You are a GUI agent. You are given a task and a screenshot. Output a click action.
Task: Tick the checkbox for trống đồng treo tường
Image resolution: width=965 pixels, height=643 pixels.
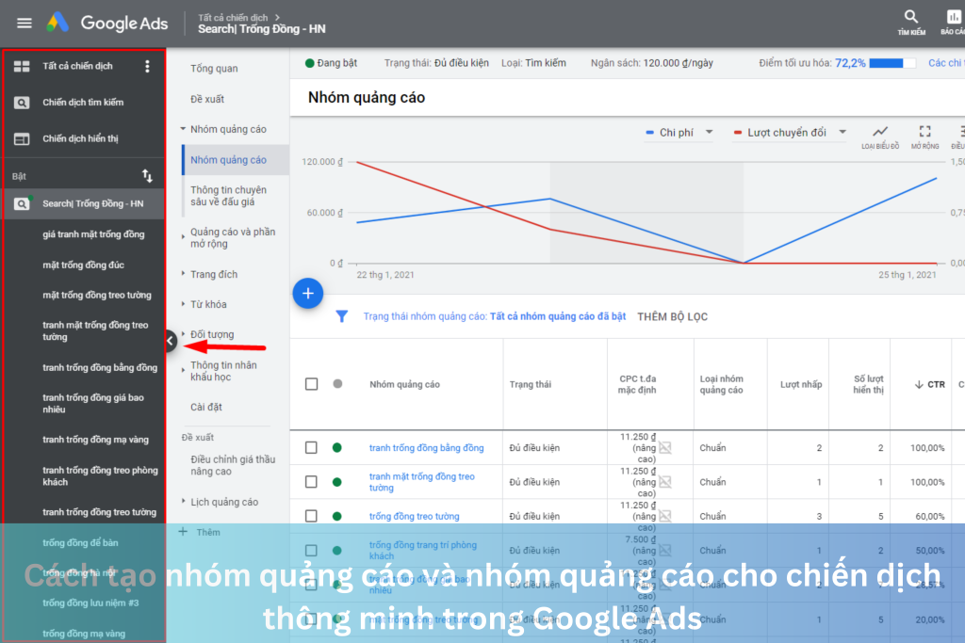[x=311, y=516]
